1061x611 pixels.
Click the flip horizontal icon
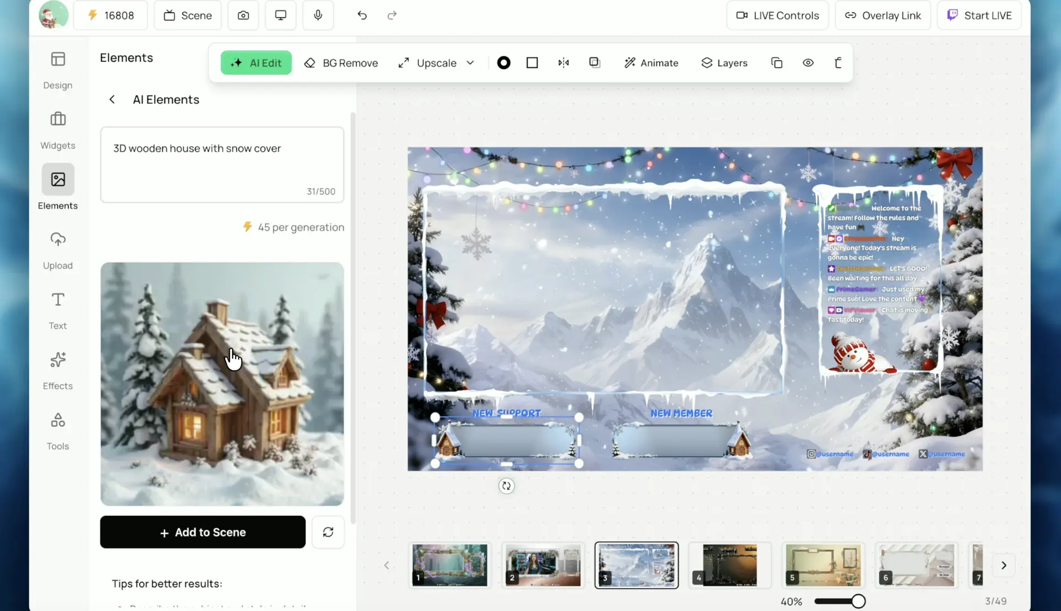coord(563,63)
